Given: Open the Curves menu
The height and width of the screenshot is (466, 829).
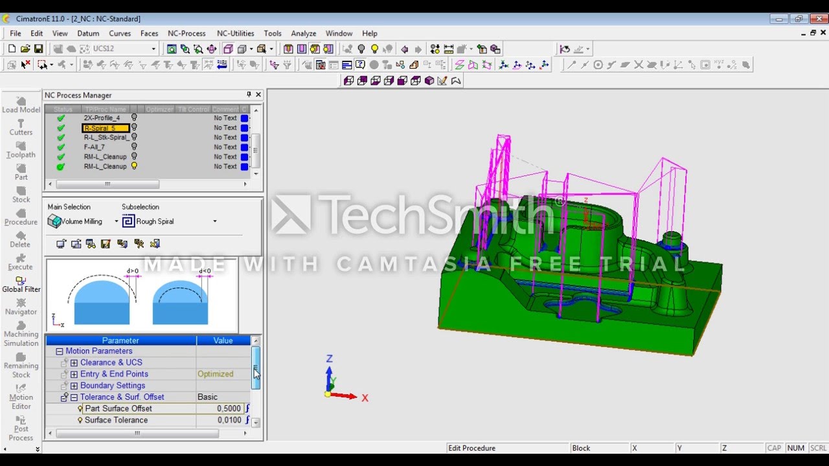Looking at the screenshot, I should tap(120, 34).
